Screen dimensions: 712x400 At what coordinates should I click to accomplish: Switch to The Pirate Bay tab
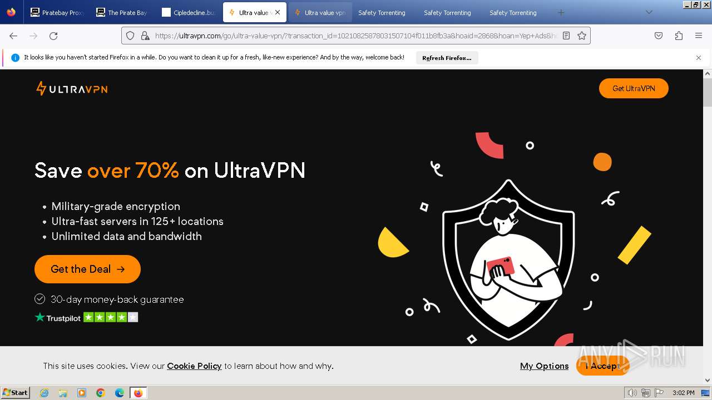(123, 12)
